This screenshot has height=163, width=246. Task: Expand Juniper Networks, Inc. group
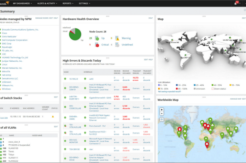click(12, 61)
